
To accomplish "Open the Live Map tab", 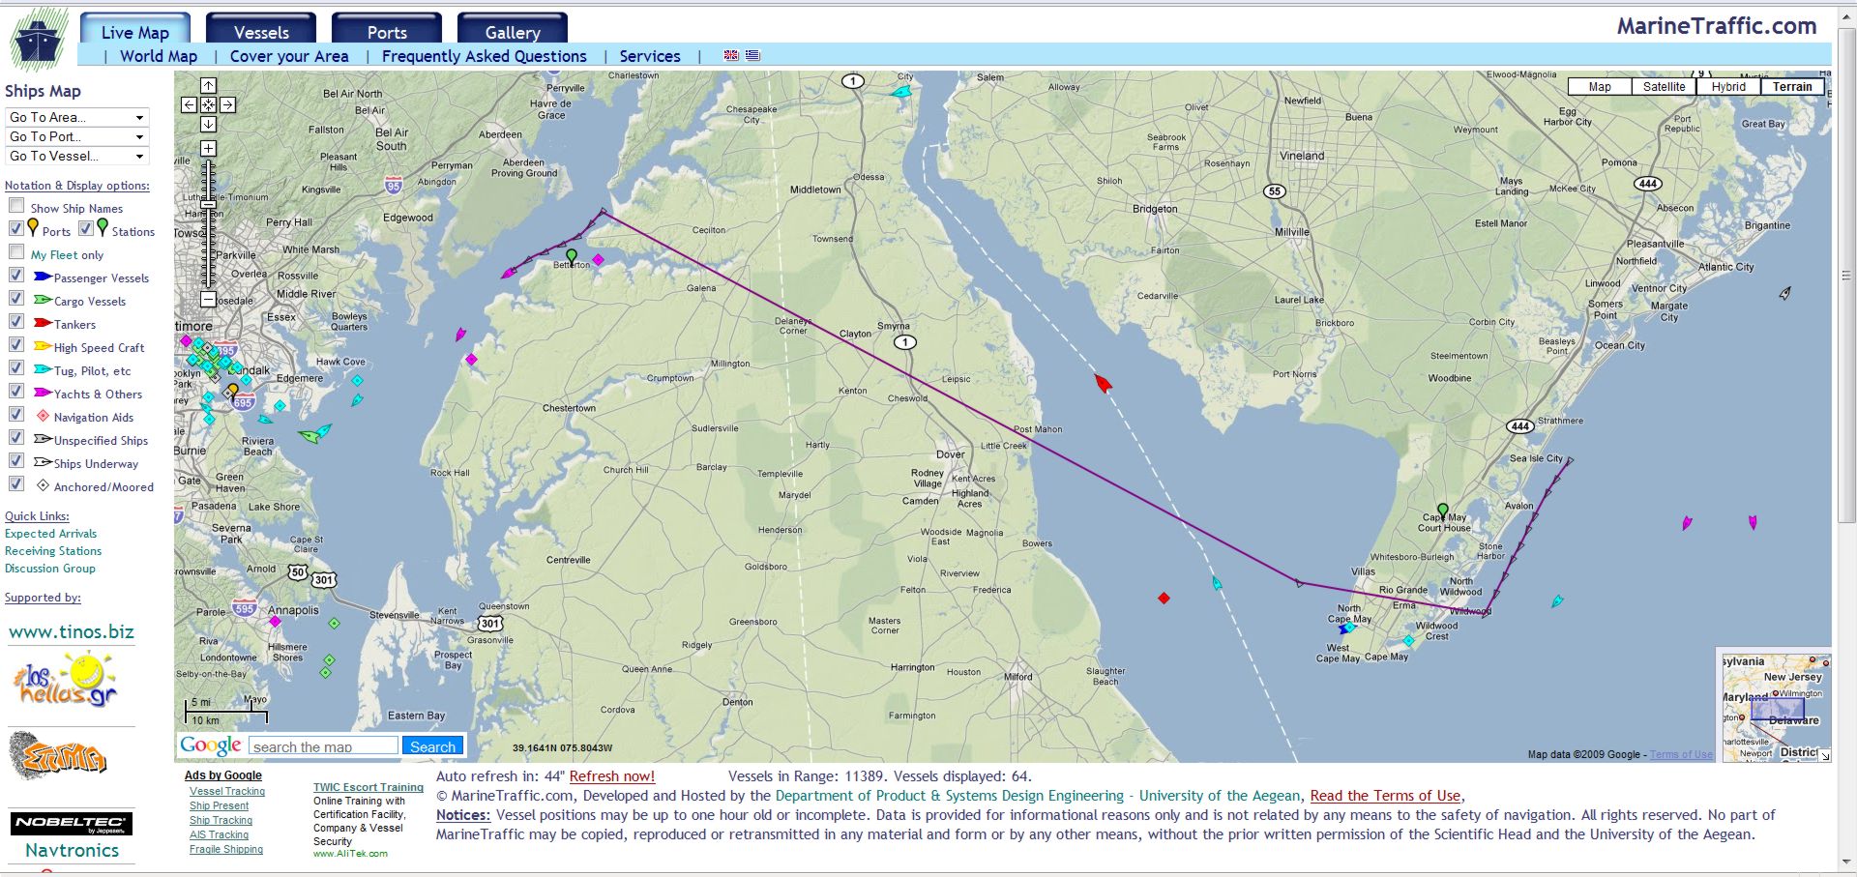I will (x=135, y=29).
